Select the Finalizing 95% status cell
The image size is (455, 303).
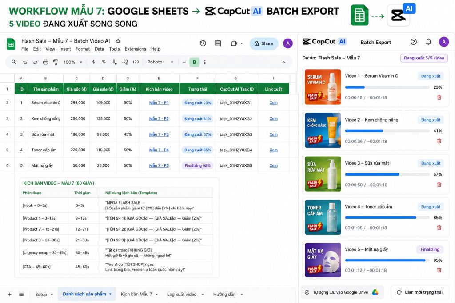[197, 165]
